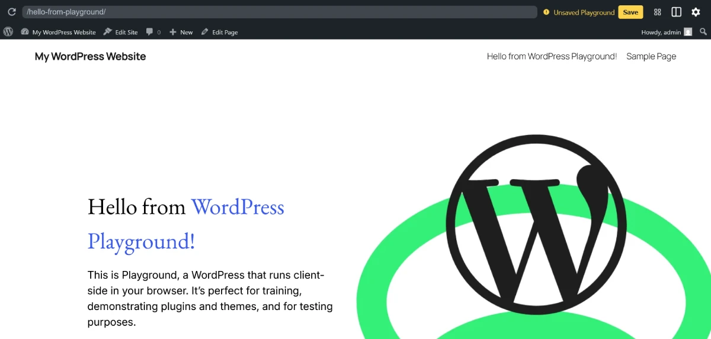Click the dashboard gauge icon in admin bar

[x=25, y=32]
